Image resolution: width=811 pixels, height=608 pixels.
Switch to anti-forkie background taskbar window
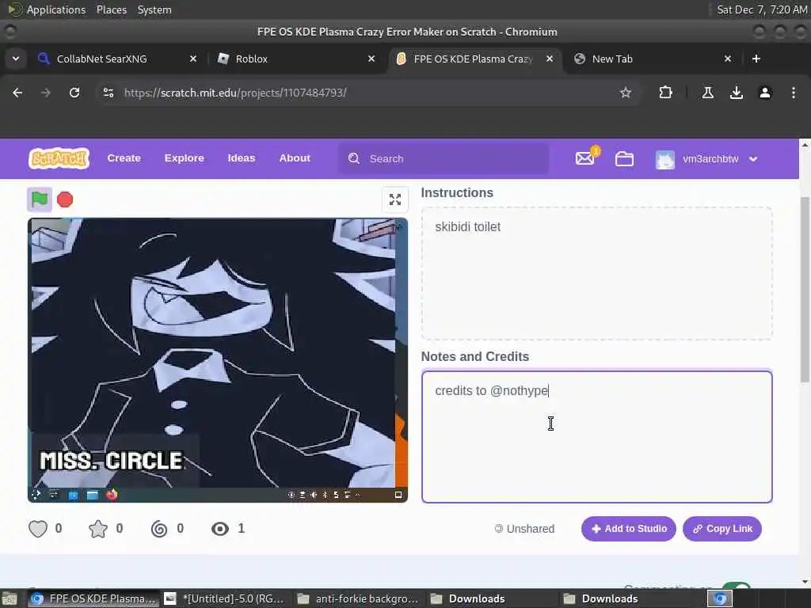[358, 598]
